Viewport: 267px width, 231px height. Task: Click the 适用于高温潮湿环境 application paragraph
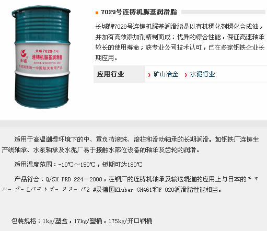tap(130, 144)
